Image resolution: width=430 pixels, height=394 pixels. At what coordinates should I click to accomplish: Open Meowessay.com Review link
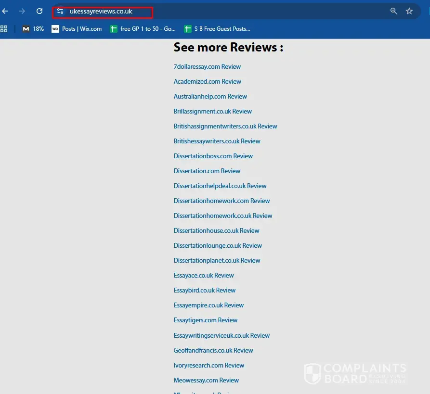click(206, 381)
